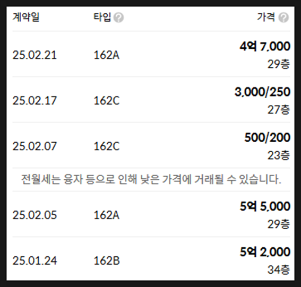Image resolution: width=301 pixels, height=287 pixels.
Task: Click the 계약일 column header
Action: pos(26,17)
